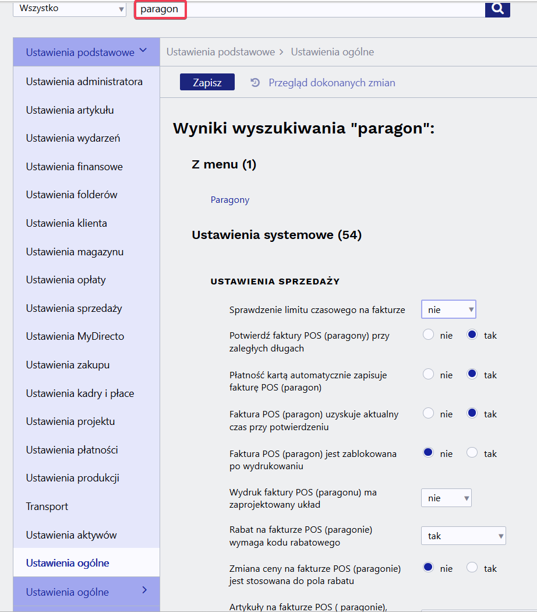Select 'nie' for Płatność kartą automatycznie
Viewport: 537px width, 612px height.
429,375
